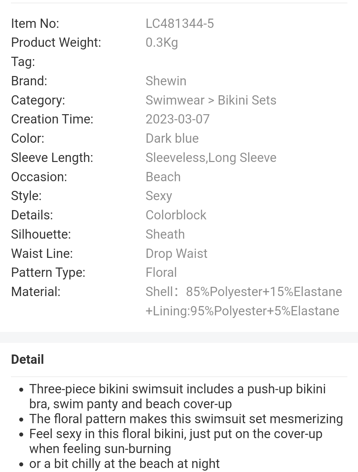Select the Drop Waist value

[176, 254]
